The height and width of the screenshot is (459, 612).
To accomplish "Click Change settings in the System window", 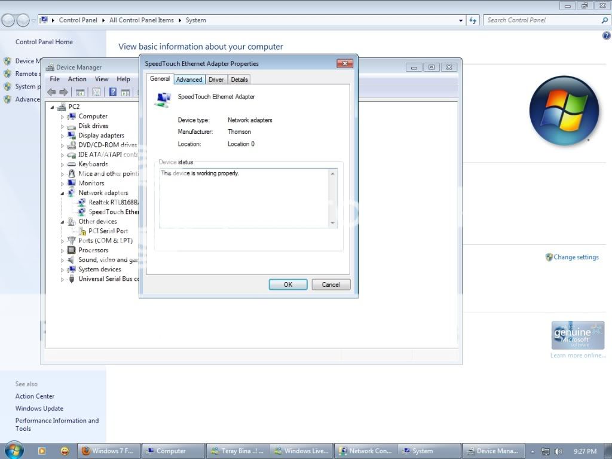I will [576, 257].
